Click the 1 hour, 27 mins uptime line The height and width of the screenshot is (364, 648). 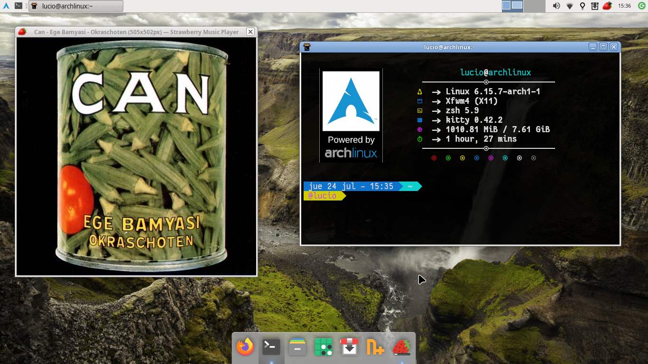coord(481,139)
